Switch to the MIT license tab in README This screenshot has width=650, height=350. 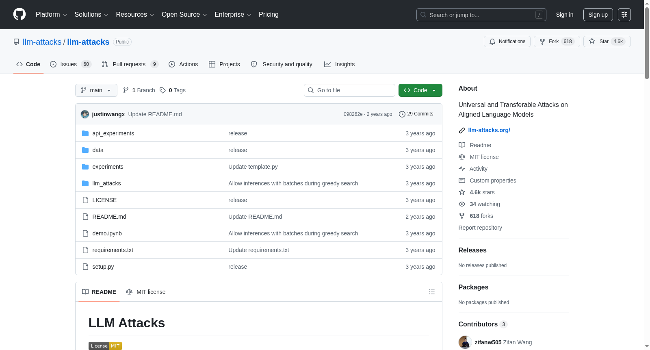(x=146, y=292)
